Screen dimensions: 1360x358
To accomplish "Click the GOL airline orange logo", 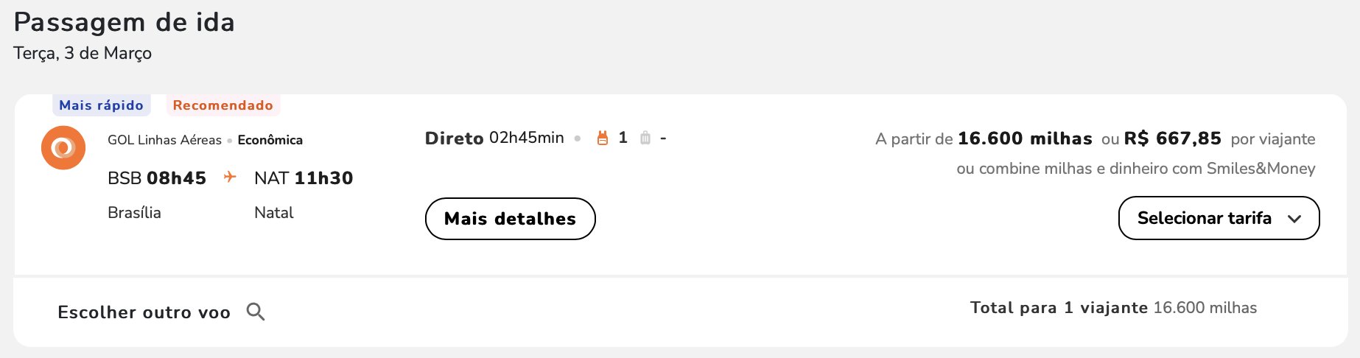I will [63, 147].
